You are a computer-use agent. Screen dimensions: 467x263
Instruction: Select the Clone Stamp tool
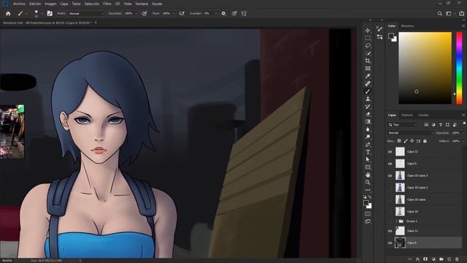coord(368,99)
